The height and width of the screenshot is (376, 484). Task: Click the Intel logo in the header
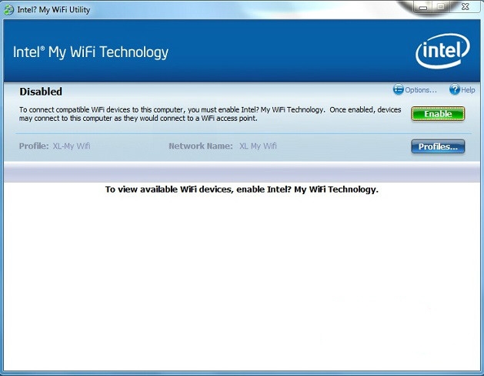[442, 50]
